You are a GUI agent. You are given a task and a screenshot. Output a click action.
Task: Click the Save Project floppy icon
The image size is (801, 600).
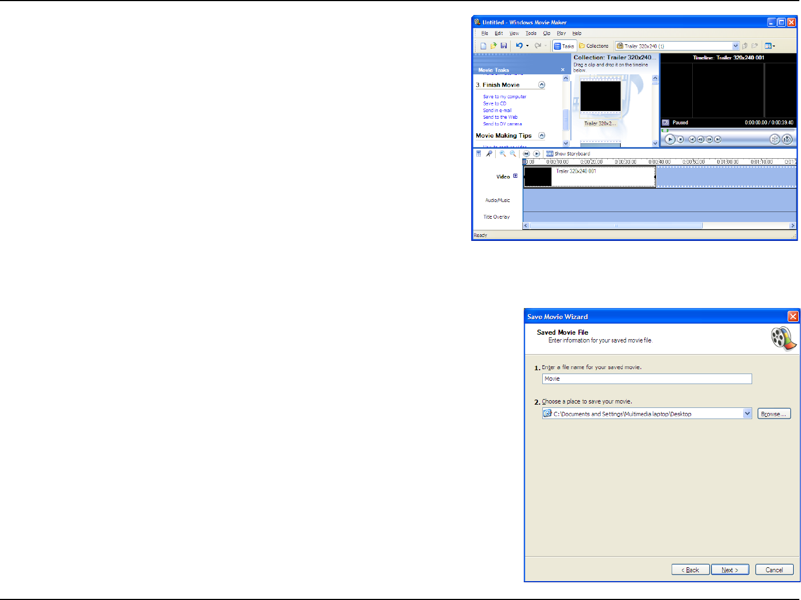(503, 46)
